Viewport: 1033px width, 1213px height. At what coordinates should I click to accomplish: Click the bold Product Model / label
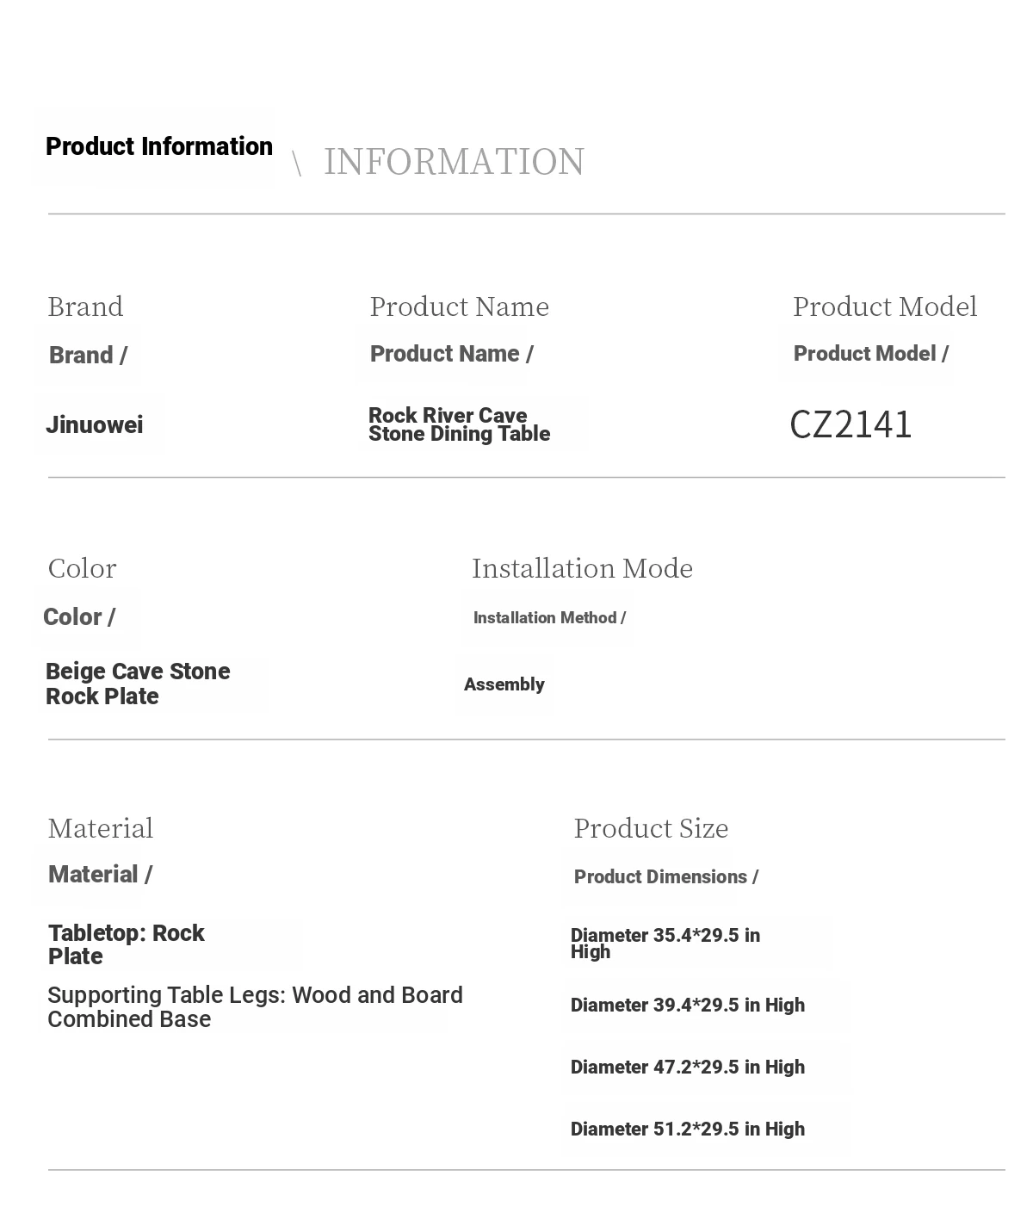tap(870, 354)
